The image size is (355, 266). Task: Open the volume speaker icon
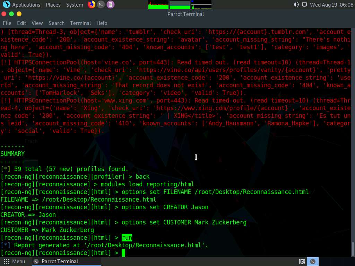pyautogui.click(x=296, y=5)
